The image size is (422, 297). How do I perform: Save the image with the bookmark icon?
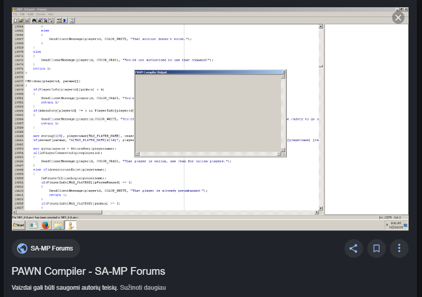click(376, 248)
